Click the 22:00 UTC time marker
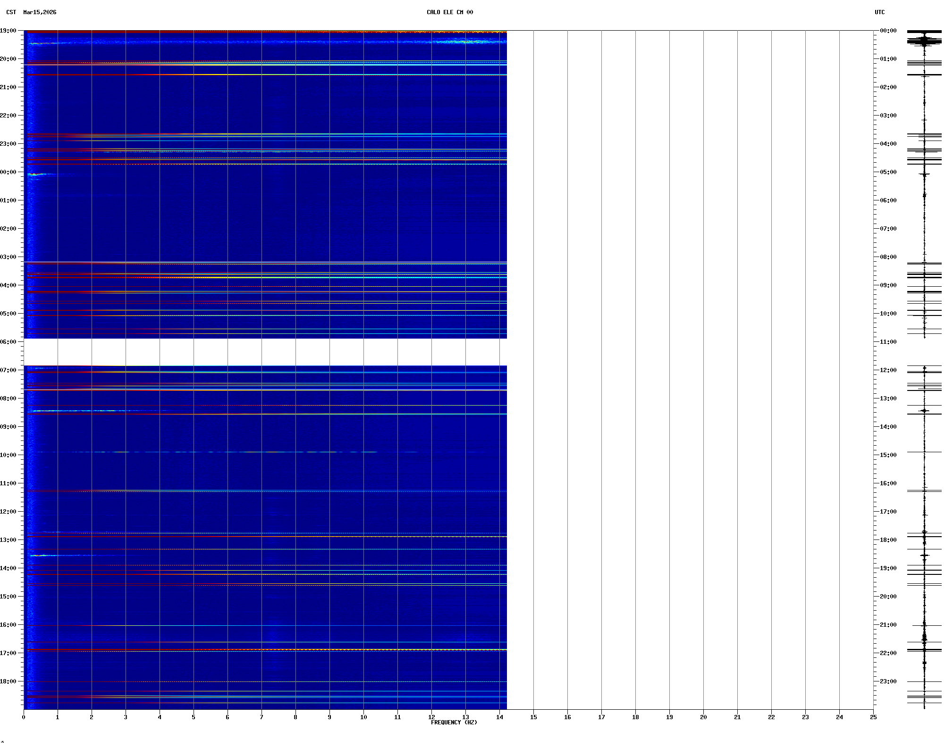Image resolution: width=945 pixels, height=747 pixels. 888,653
